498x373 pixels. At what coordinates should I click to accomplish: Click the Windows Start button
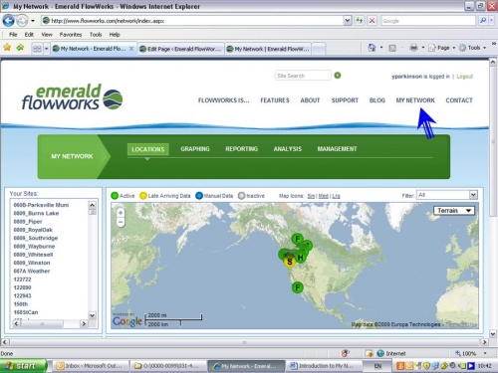click(23, 366)
